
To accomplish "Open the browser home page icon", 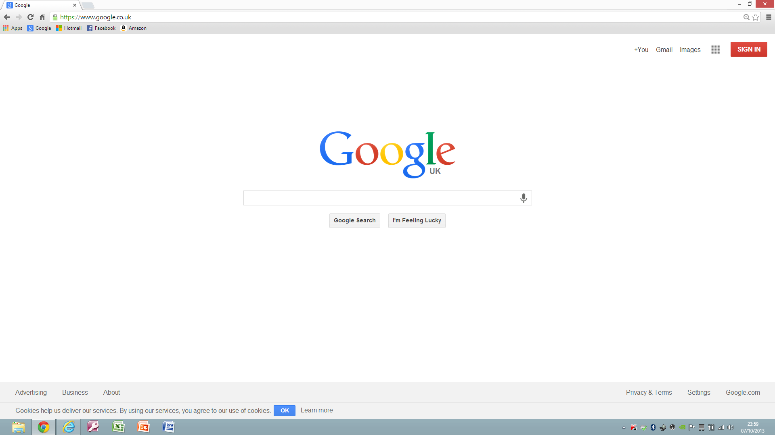I will click(42, 17).
